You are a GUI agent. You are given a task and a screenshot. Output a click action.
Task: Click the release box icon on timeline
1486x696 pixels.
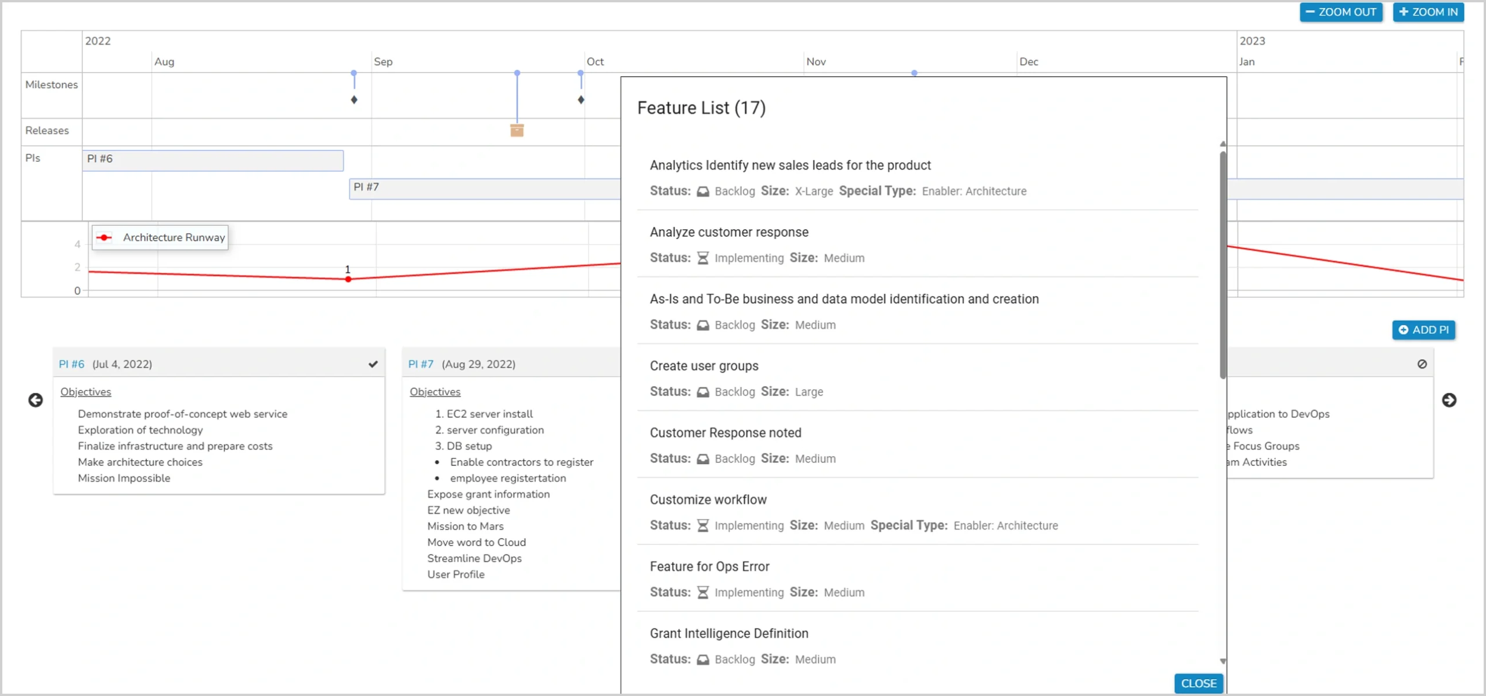pyautogui.click(x=517, y=130)
